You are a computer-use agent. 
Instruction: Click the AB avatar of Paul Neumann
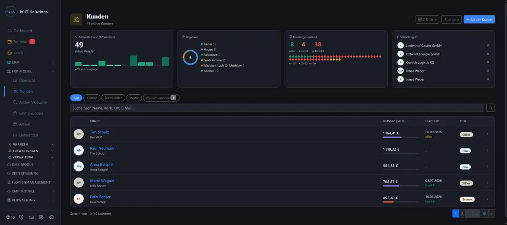pyautogui.click(x=79, y=150)
